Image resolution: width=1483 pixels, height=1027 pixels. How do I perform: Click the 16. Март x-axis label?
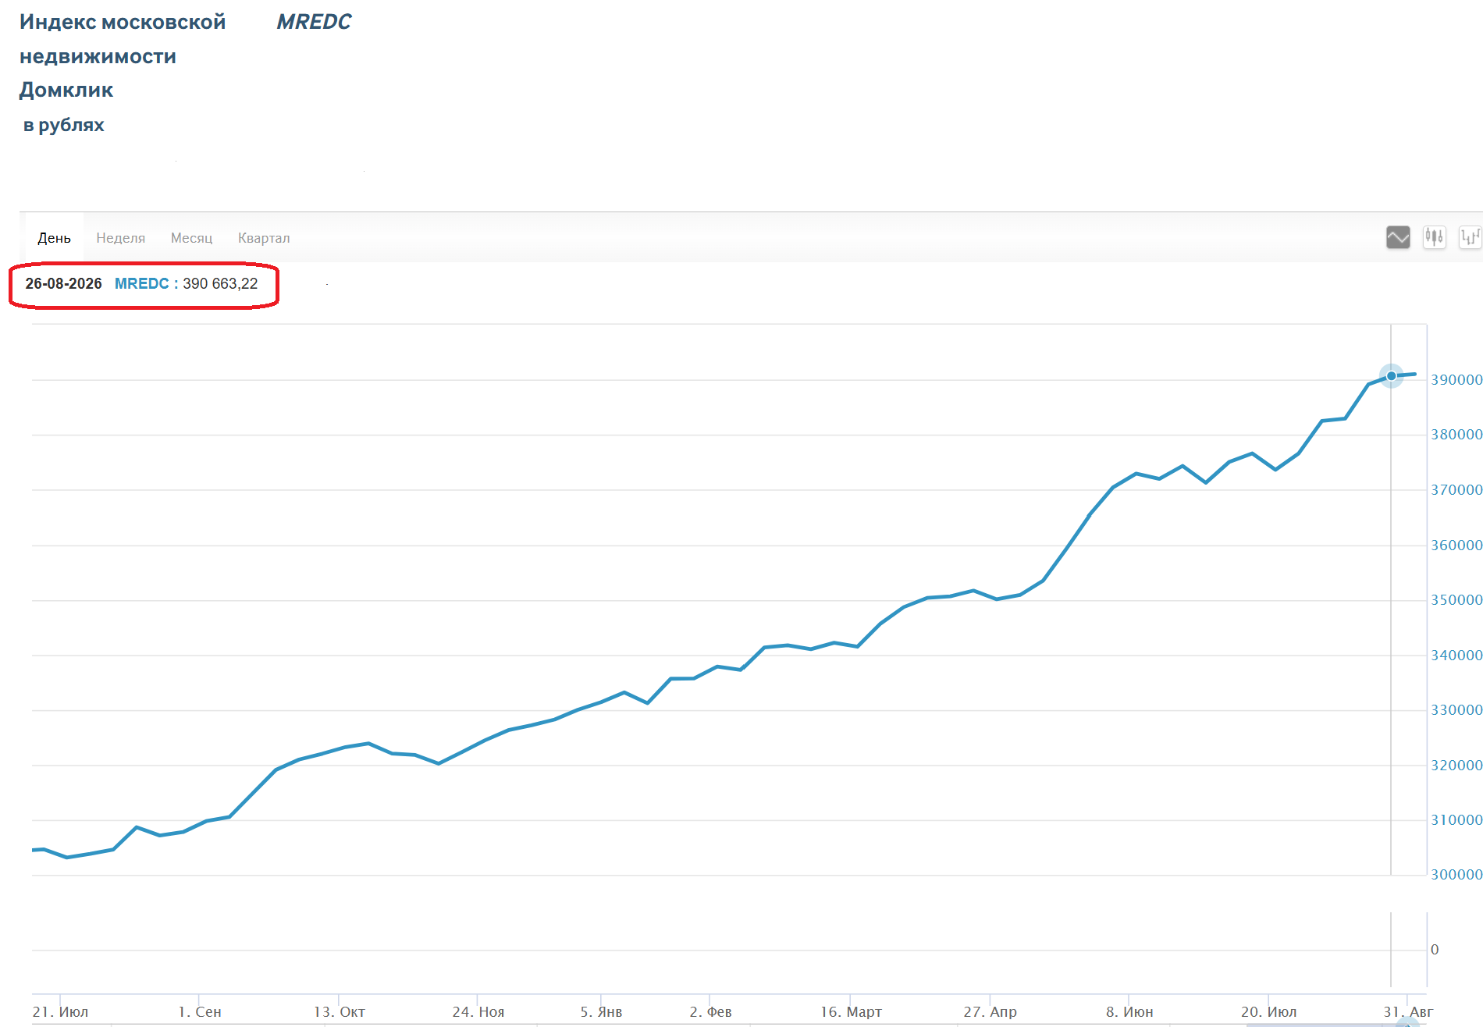(851, 1012)
